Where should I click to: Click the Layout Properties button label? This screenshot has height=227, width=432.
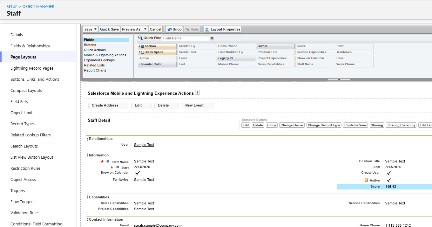(x=226, y=29)
